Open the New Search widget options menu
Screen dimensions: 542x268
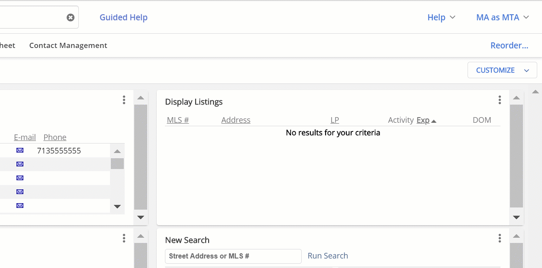pyautogui.click(x=500, y=238)
